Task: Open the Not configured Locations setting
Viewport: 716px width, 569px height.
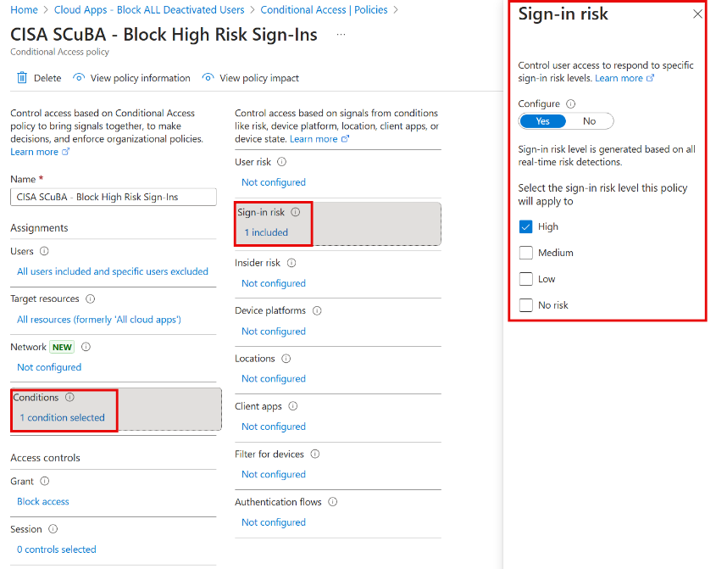Action: pos(273,378)
